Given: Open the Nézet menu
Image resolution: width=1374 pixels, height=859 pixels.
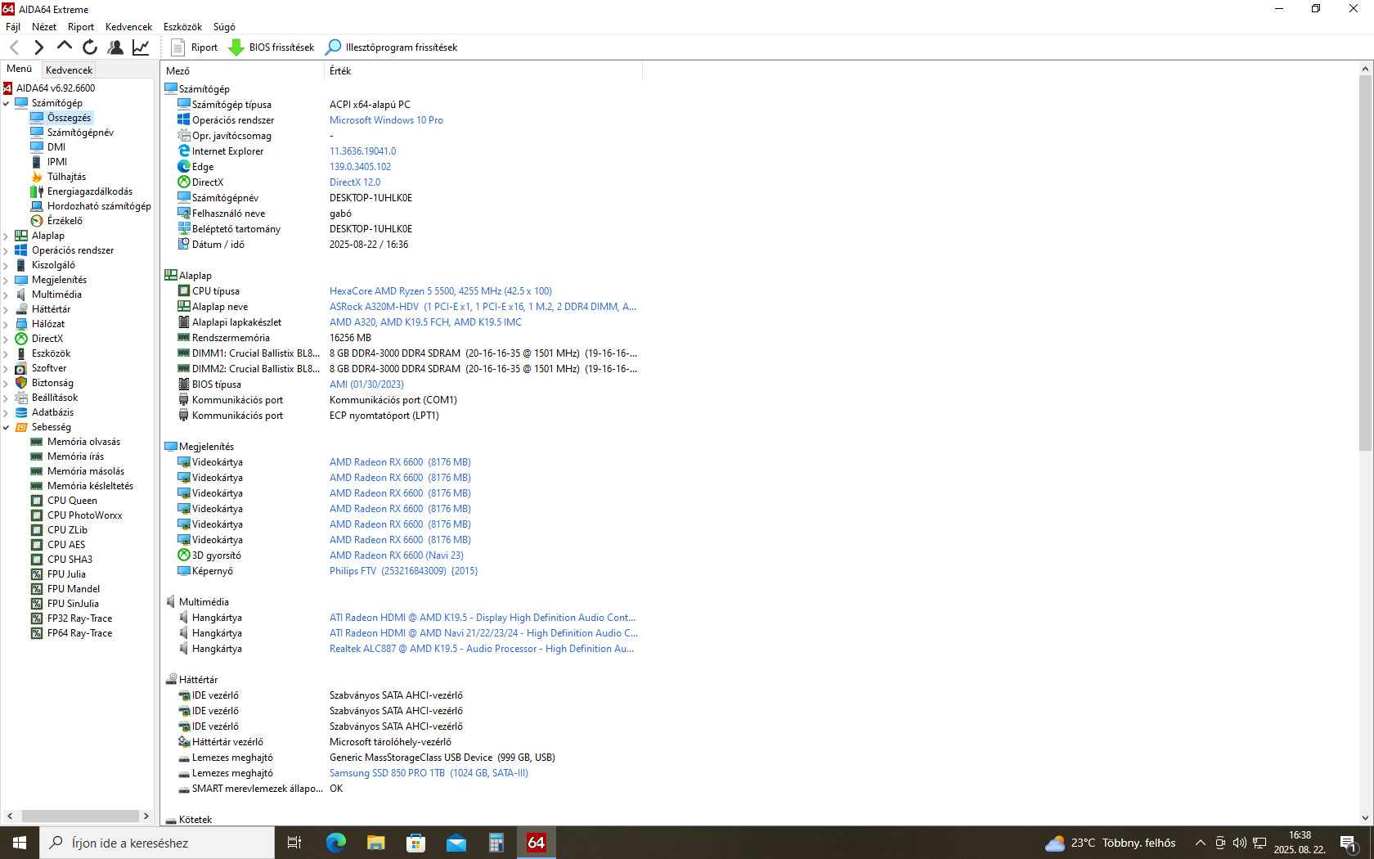Looking at the screenshot, I should 44,27.
